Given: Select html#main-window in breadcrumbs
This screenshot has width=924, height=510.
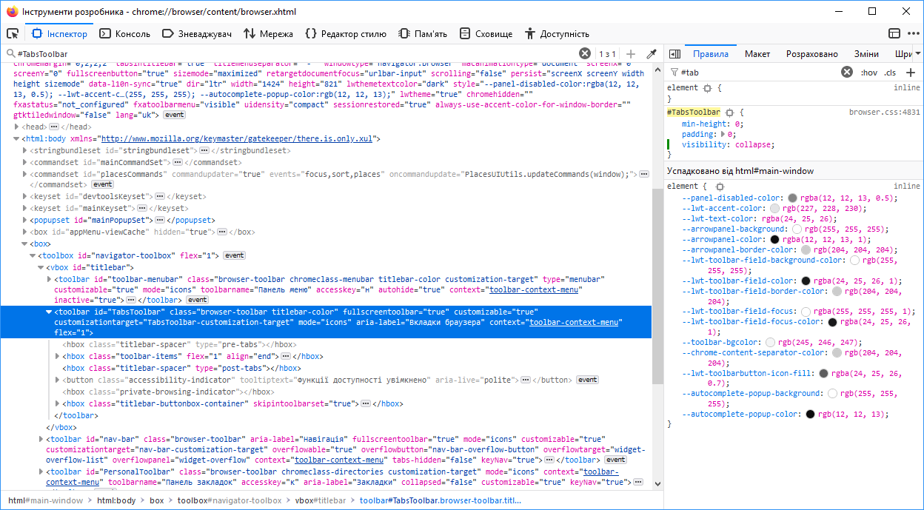Looking at the screenshot, I should [46, 500].
